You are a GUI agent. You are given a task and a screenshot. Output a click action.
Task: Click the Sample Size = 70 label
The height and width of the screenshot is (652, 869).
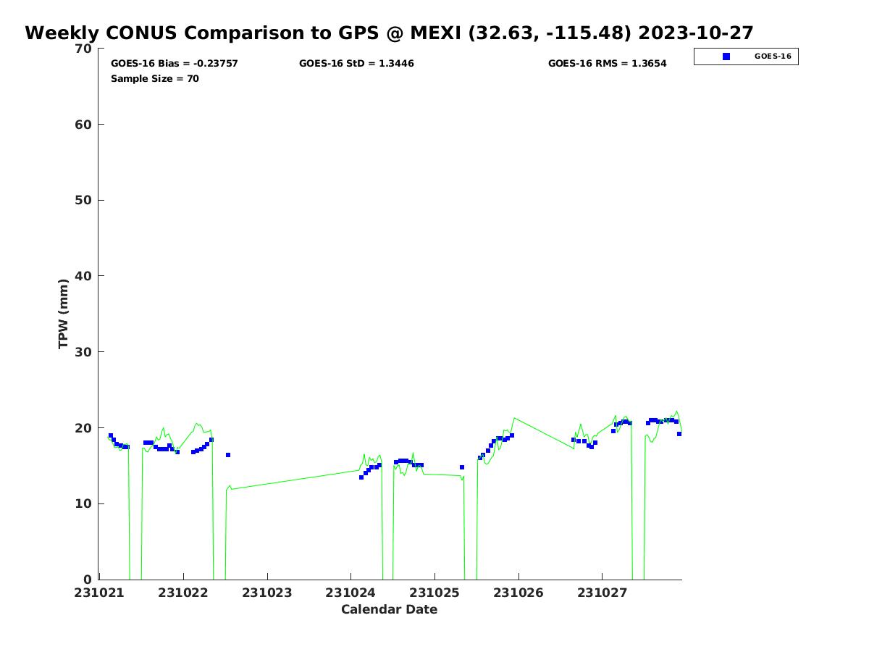tap(155, 78)
